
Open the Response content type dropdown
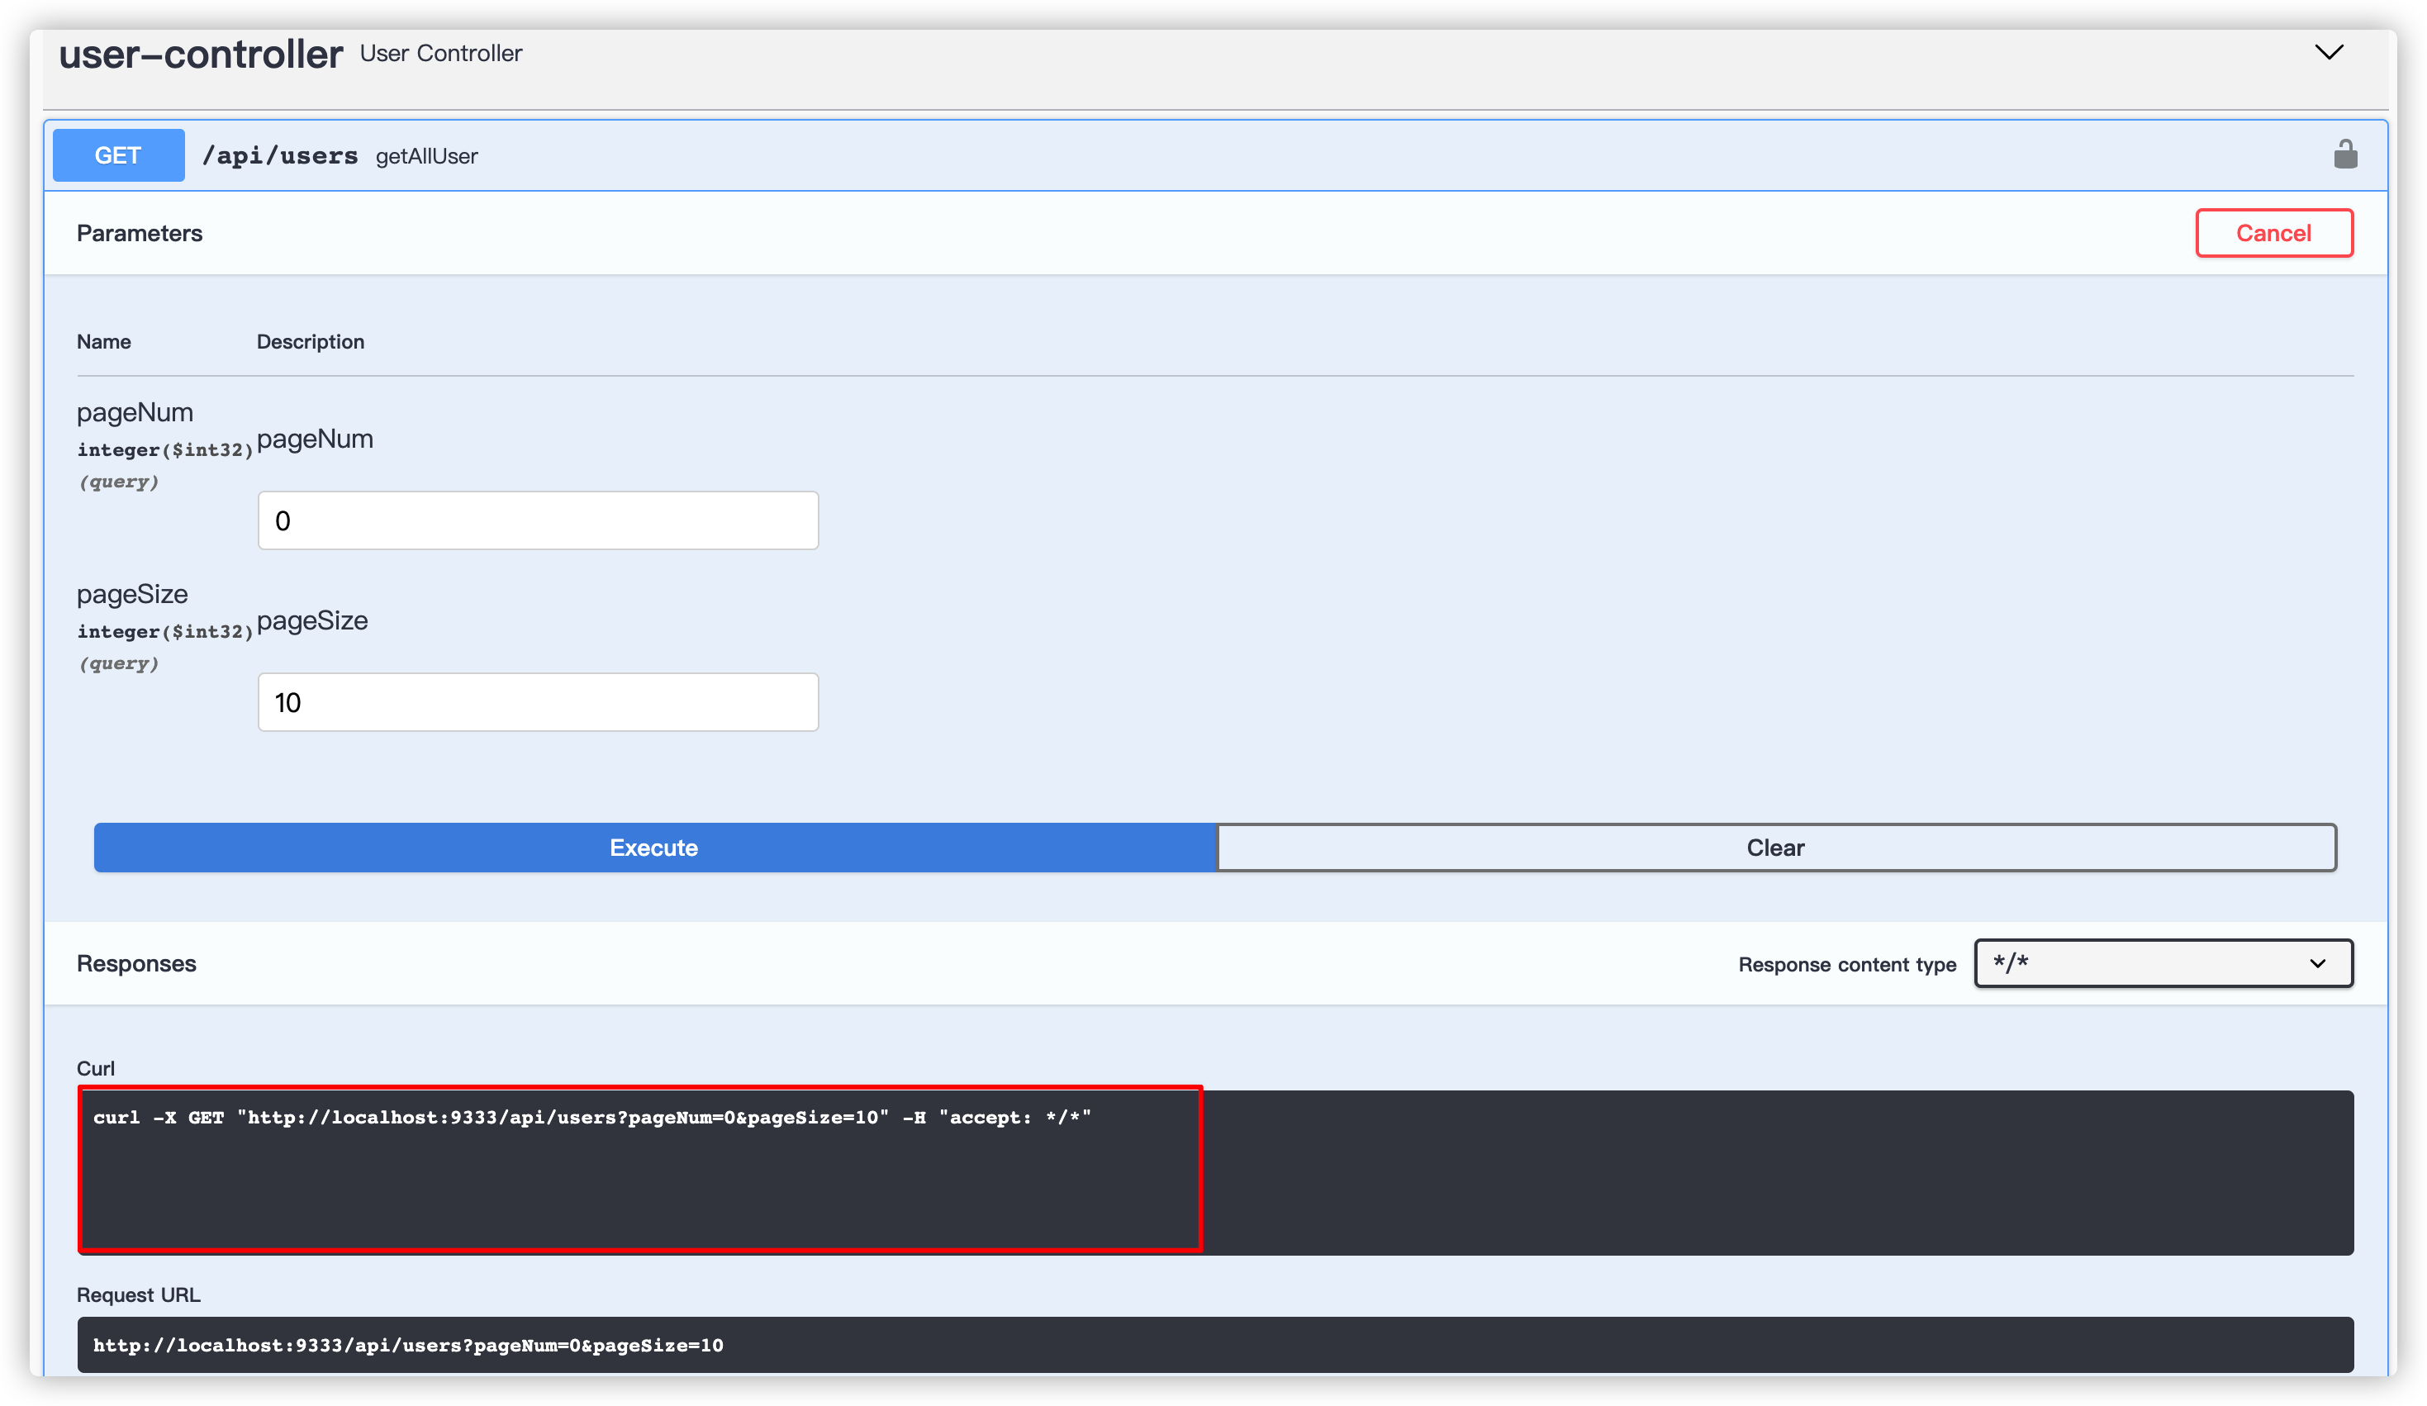[x=2162, y=963]
